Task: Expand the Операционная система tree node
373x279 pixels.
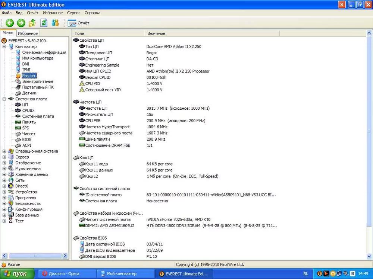Action: (4, 151)
